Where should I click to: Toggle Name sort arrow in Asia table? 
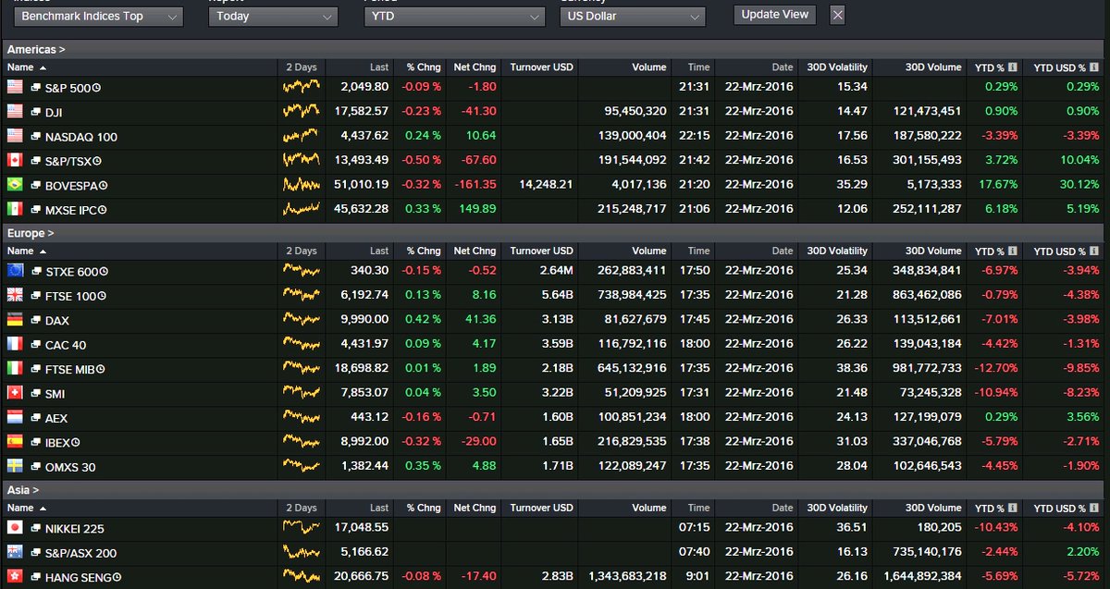43,509
